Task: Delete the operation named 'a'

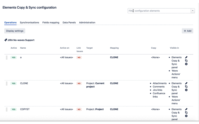Action: pos(186,64)
